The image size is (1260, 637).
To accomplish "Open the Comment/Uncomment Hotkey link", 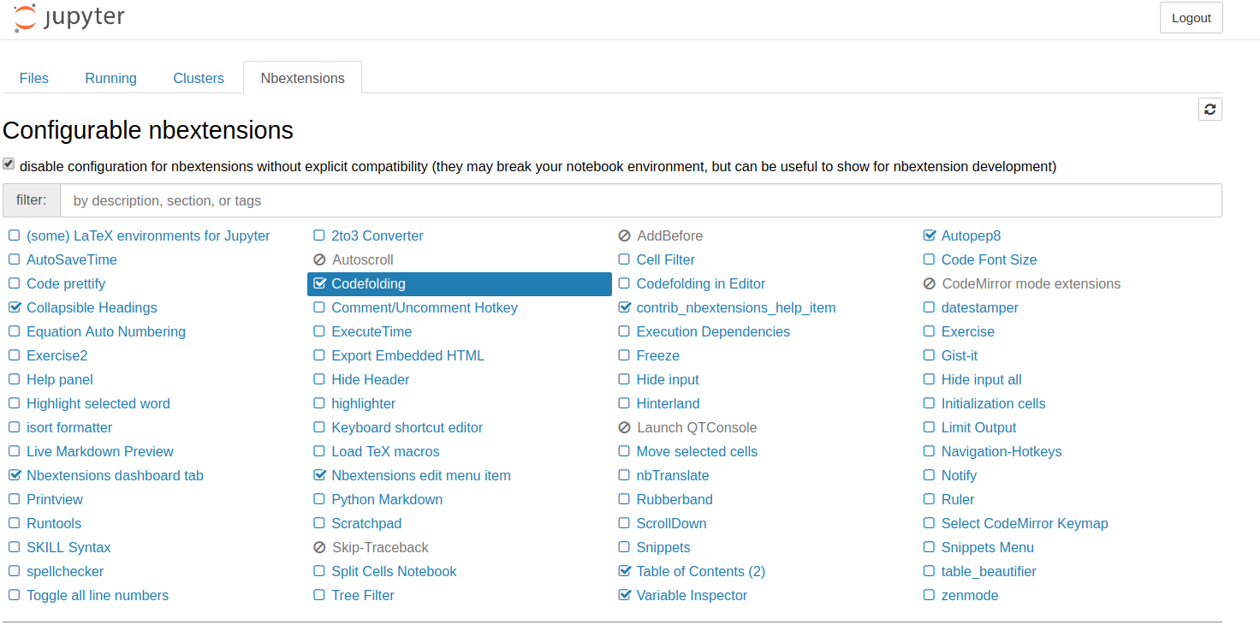I will [x=425, y=307].
